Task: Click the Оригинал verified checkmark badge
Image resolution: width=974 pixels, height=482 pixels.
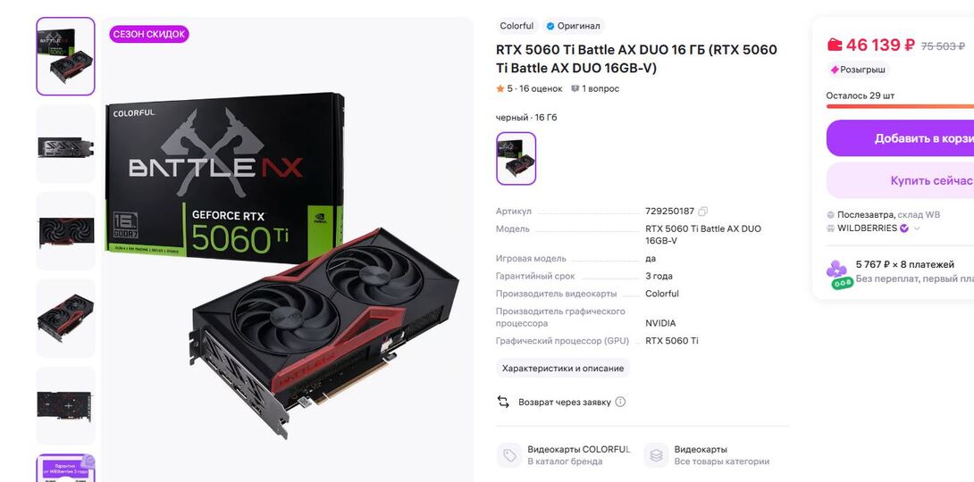Action: coord(550,26)
